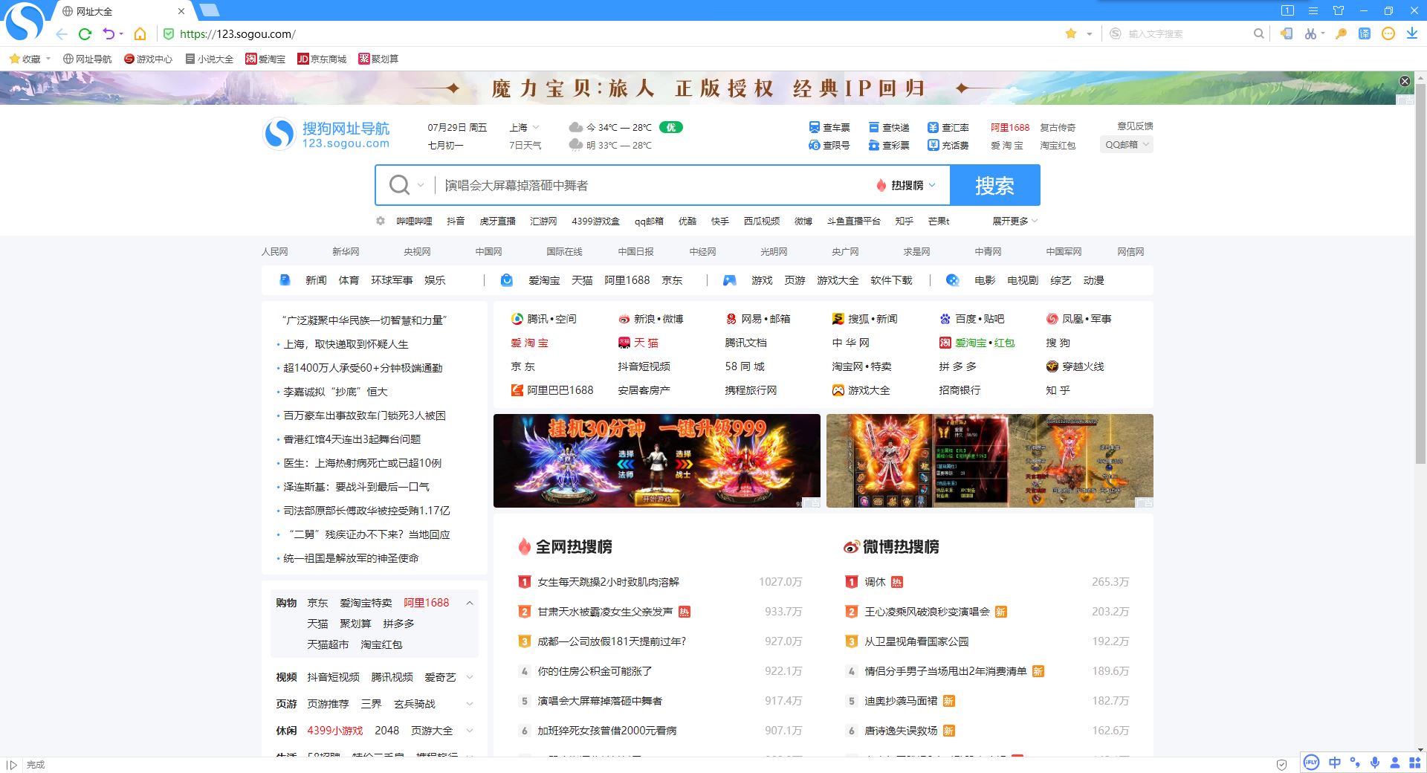Open the screenshot scissors tool

tap(1310, 33)
